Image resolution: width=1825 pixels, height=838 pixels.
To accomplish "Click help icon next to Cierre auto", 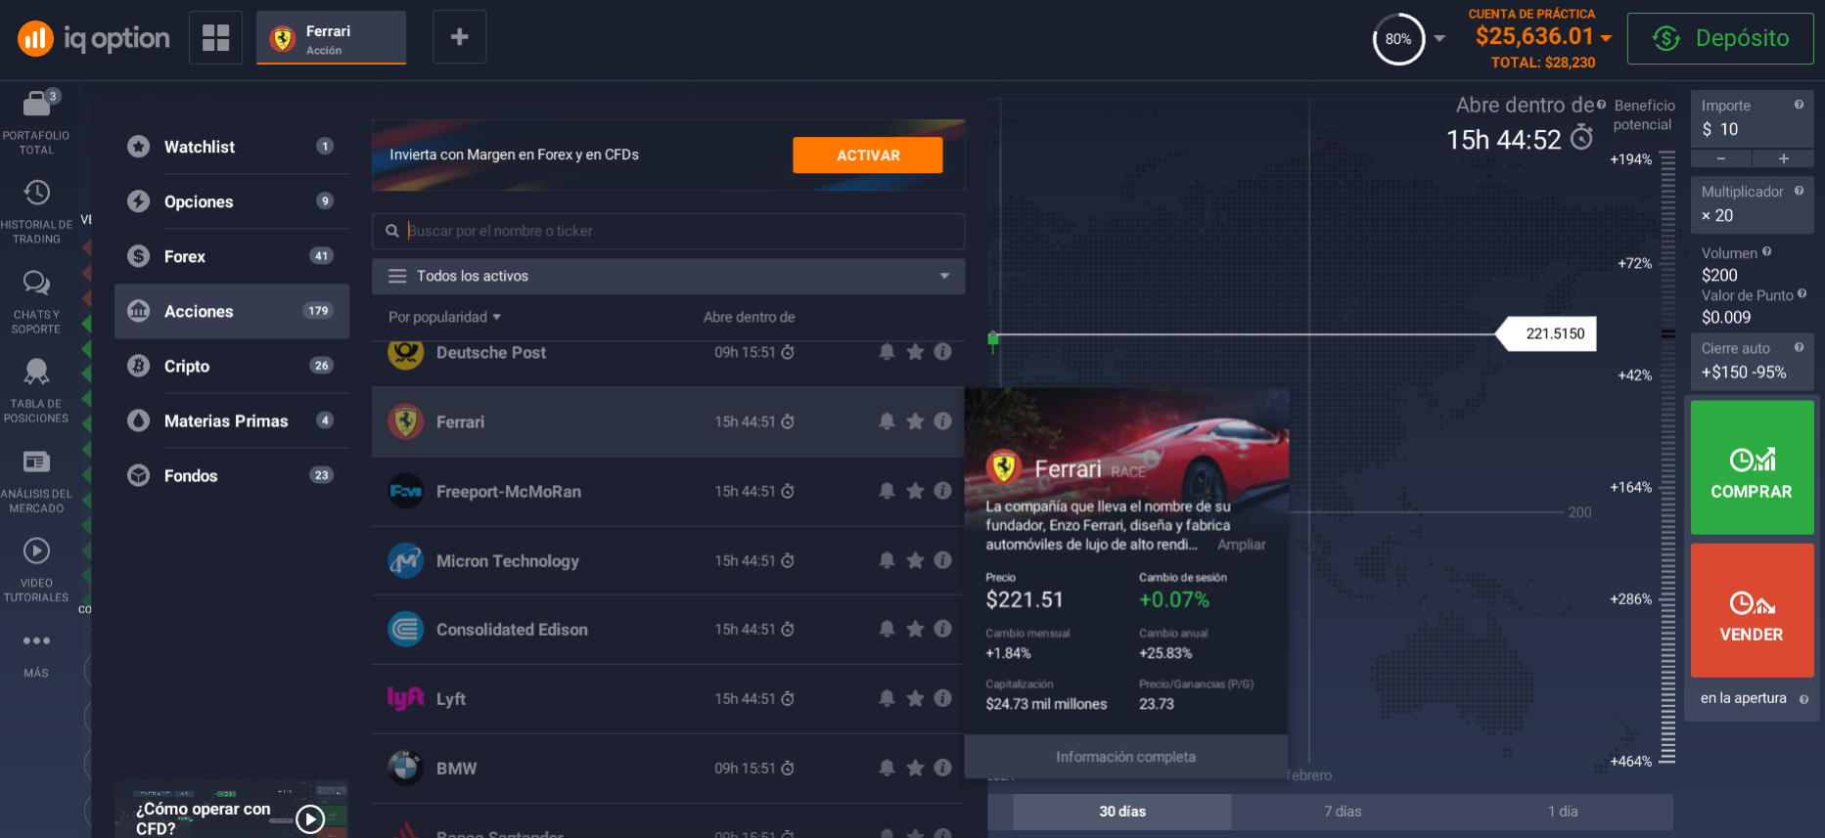I will pyautogui.click(x=1799, y=347).
